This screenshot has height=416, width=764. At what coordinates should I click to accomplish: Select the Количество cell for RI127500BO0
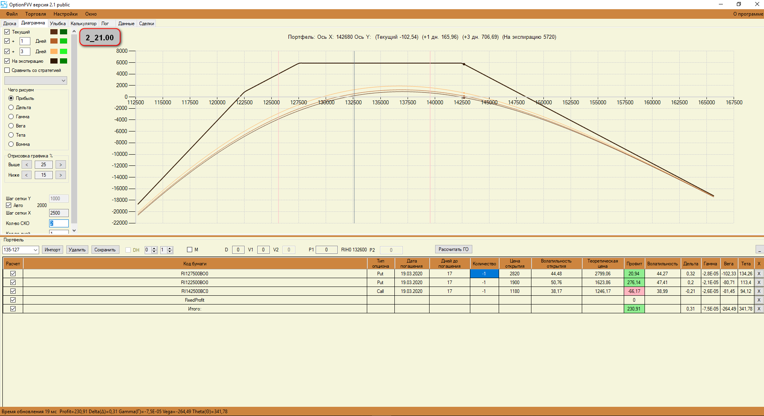pyautogui.click(x=484, y=274)
